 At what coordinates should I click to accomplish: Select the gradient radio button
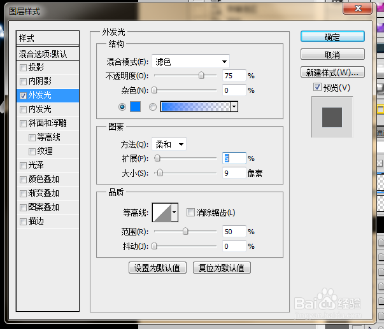pos(153,107)
